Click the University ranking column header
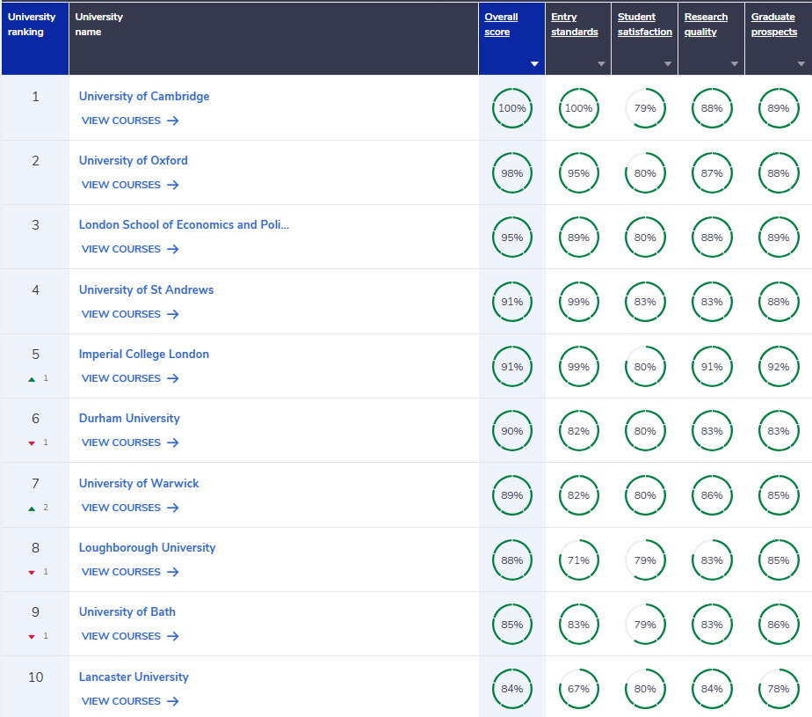Image resolution: width=812 pixels, height=717 pixels. [x=35, y=39]
